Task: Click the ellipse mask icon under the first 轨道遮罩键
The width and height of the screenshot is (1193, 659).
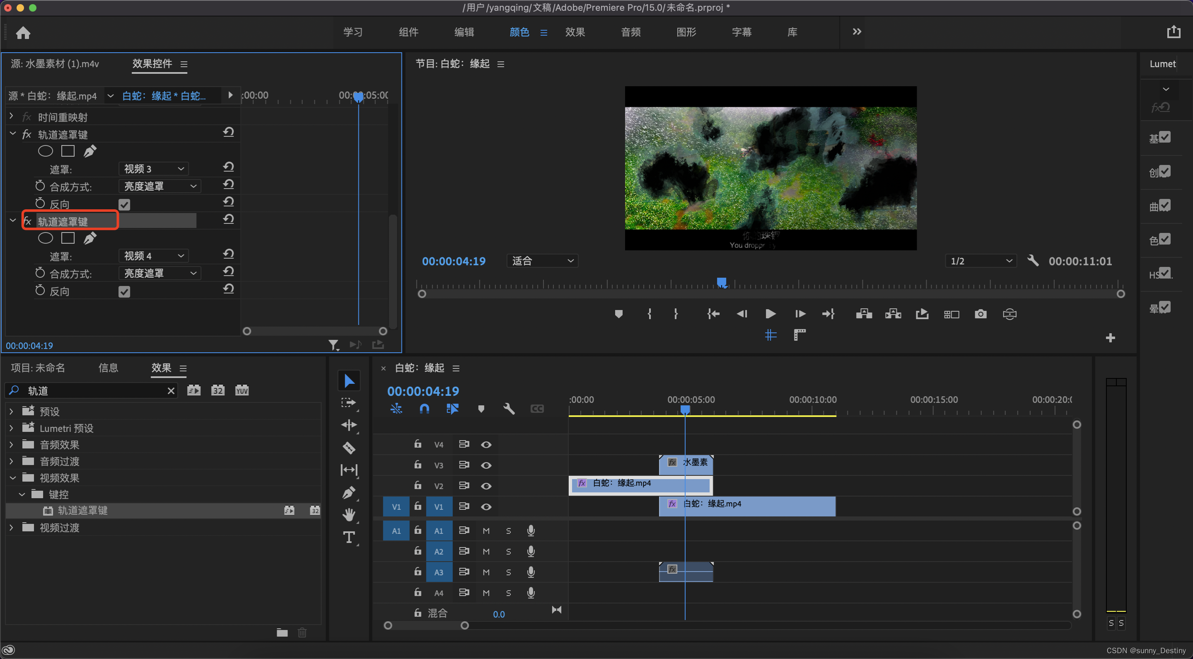Action: point(46,151)
